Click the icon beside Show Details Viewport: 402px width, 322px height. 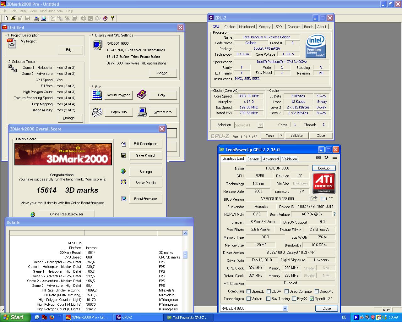pos(123,182)
